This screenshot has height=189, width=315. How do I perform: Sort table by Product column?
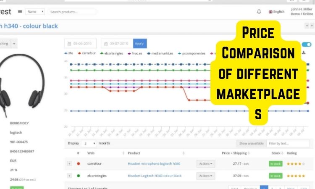tap(134, 153)
